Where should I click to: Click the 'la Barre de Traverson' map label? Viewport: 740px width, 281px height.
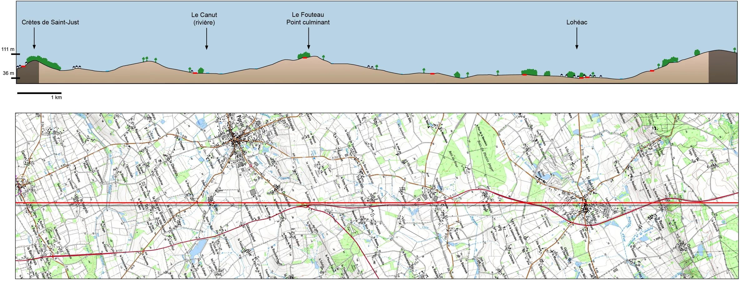(x=368, y=172)
